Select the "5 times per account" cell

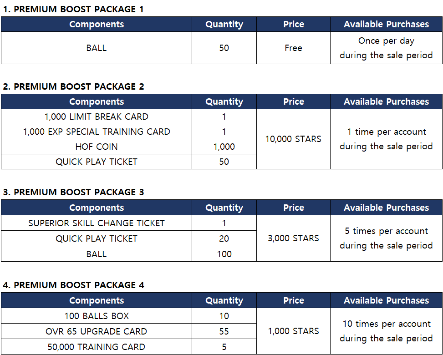[x=386, y=238]
